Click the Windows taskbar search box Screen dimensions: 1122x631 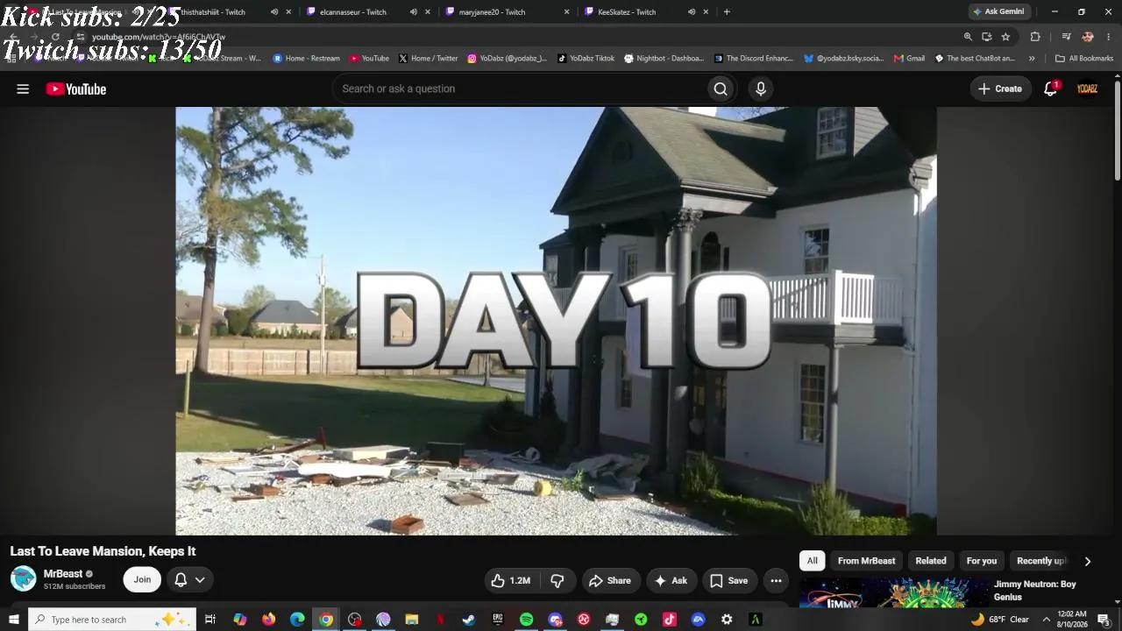click(x=112, y=620)
